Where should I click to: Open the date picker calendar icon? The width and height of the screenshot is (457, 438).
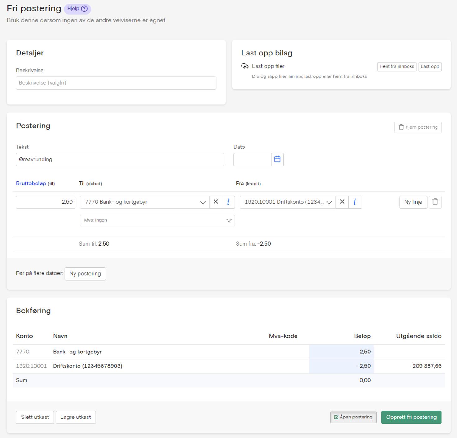click(277, 159)
